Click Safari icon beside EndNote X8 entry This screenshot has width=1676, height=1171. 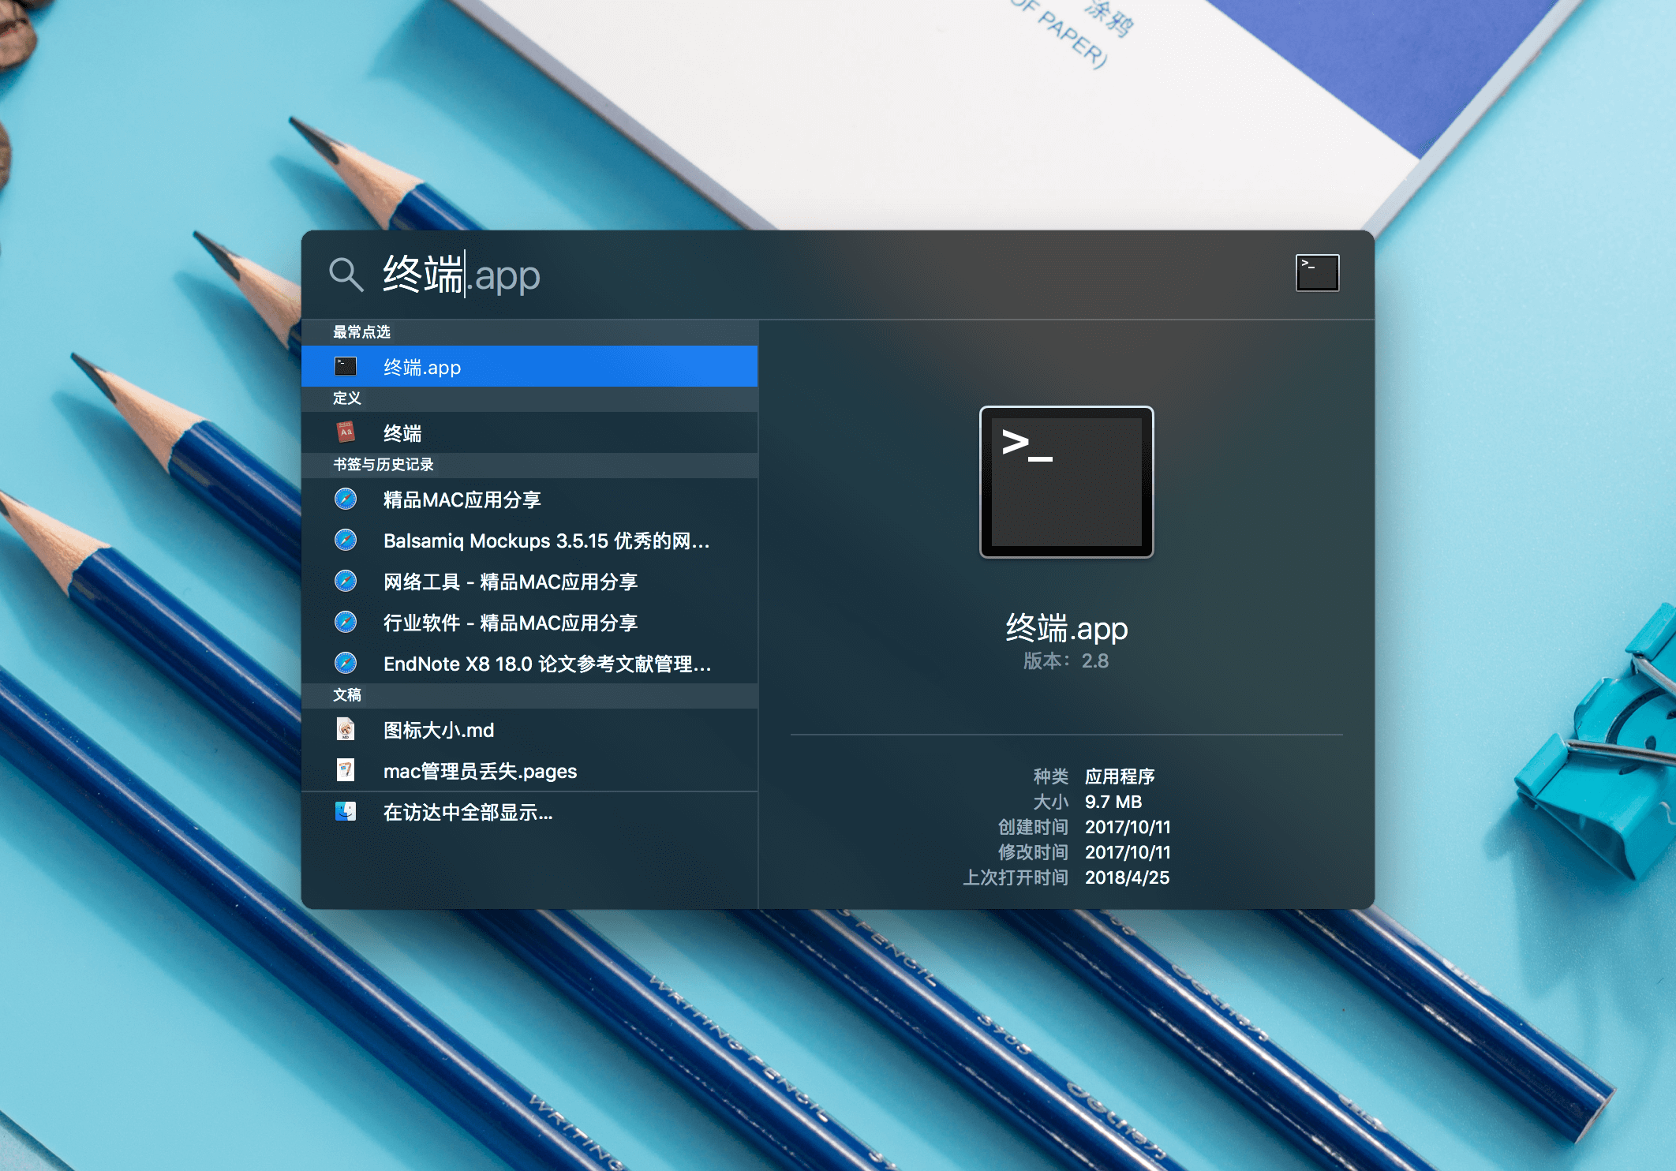346,663
